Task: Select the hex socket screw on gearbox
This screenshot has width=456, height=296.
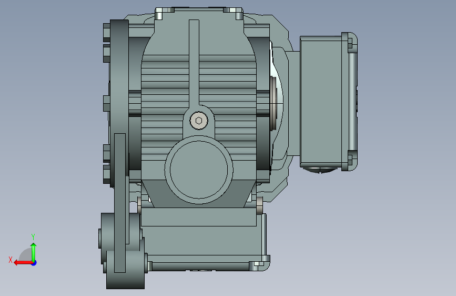Action: click(199, 121)
